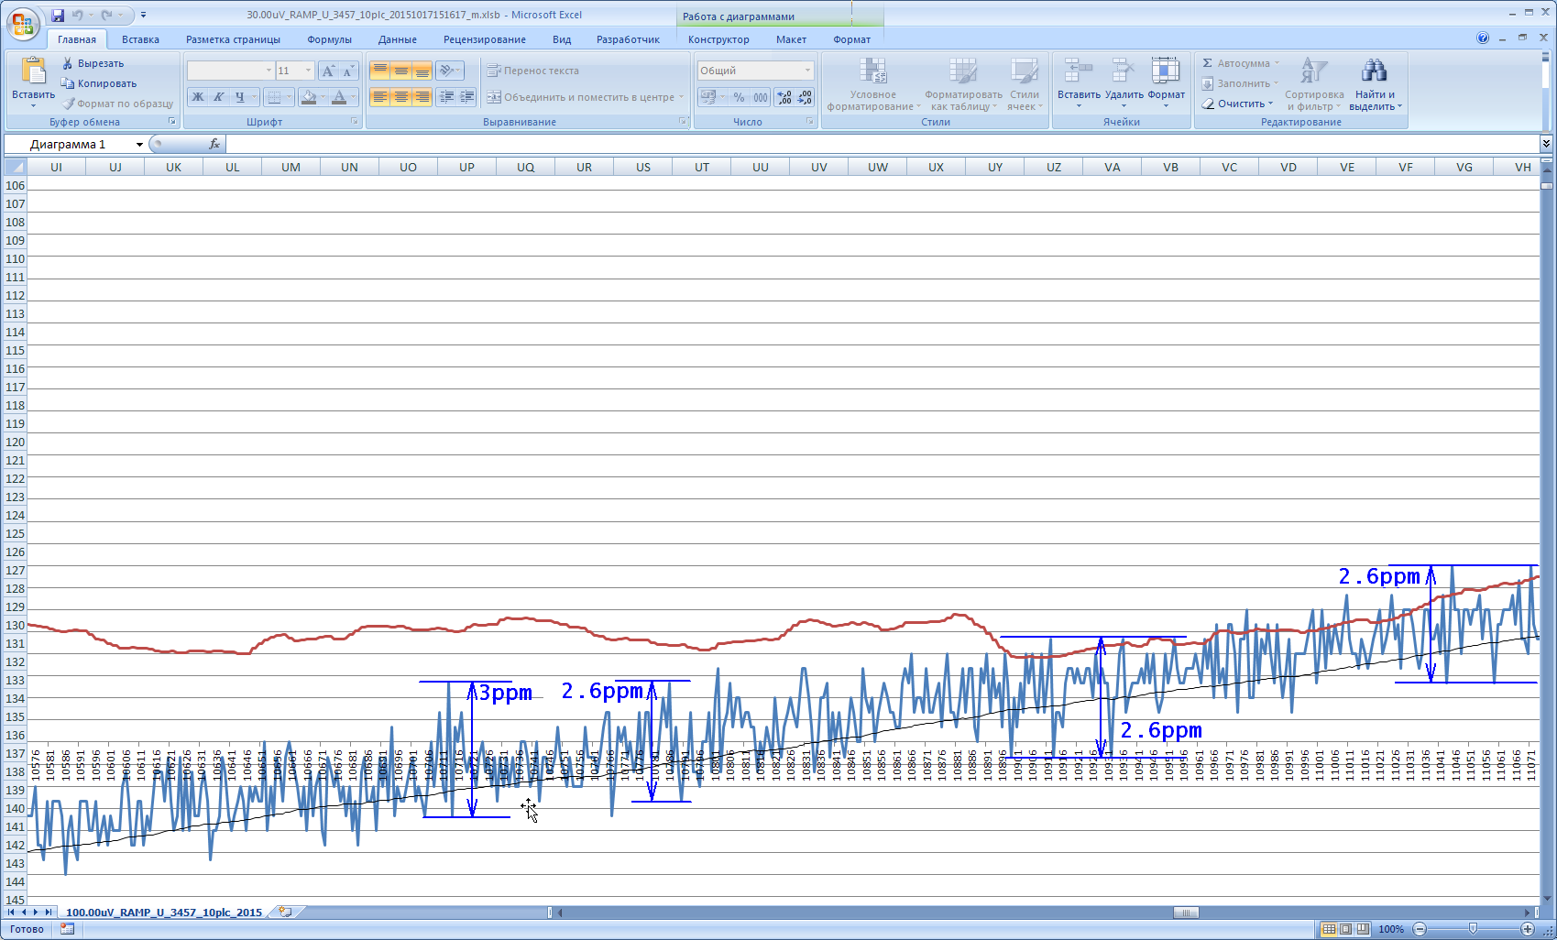Image resolution: width=1557 pixels, height=940 pixels.
Task: Open the Name Box dropdown for Диаграмма 1
Action: point(139,145)
